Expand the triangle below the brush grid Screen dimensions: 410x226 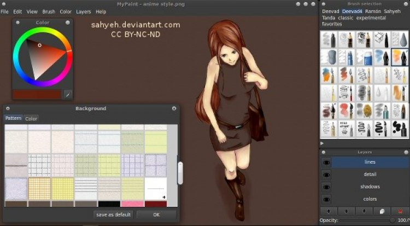(322, 143)
